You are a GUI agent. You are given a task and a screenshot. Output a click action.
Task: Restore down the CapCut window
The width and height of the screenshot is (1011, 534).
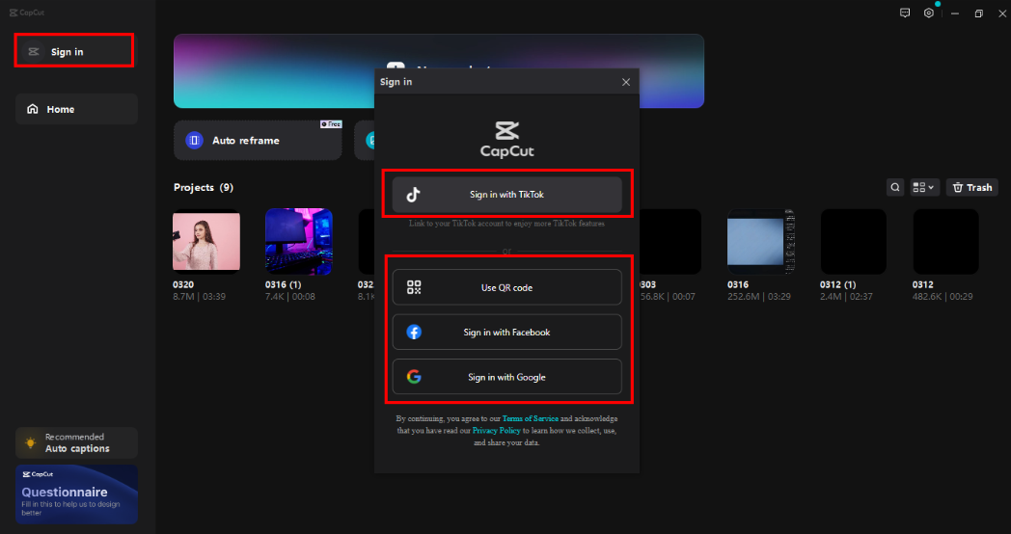coord(979,13)
